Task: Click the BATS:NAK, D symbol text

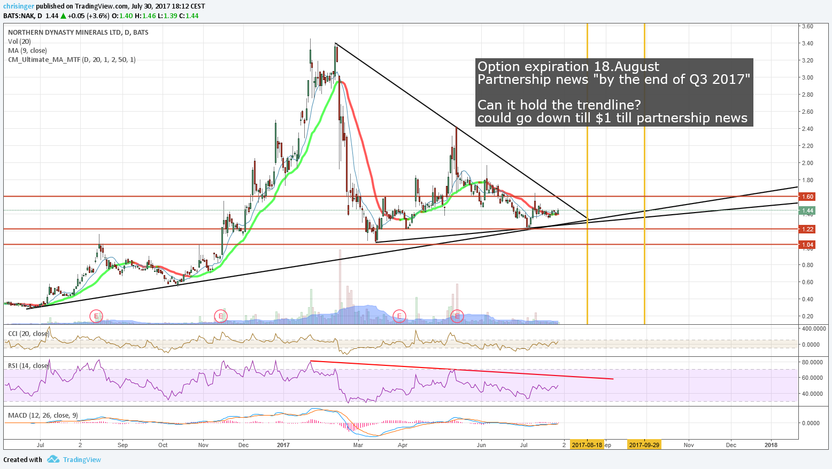Action: 23,16
